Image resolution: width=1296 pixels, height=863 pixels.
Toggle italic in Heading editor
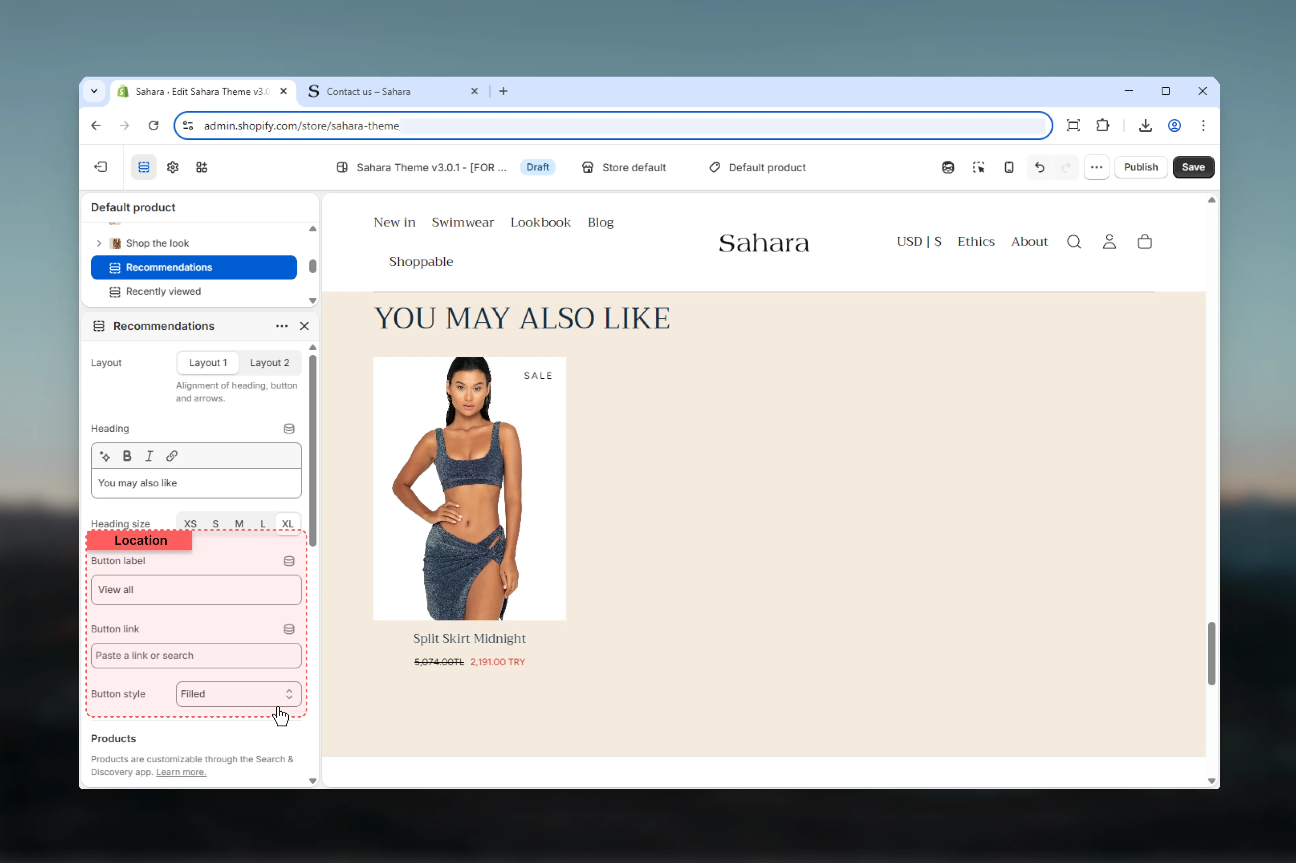(149, 456)
